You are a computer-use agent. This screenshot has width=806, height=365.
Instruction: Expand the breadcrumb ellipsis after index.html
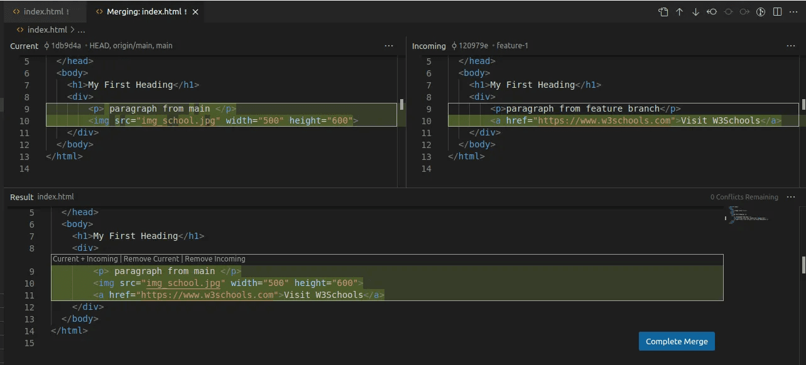click(82, 29)
